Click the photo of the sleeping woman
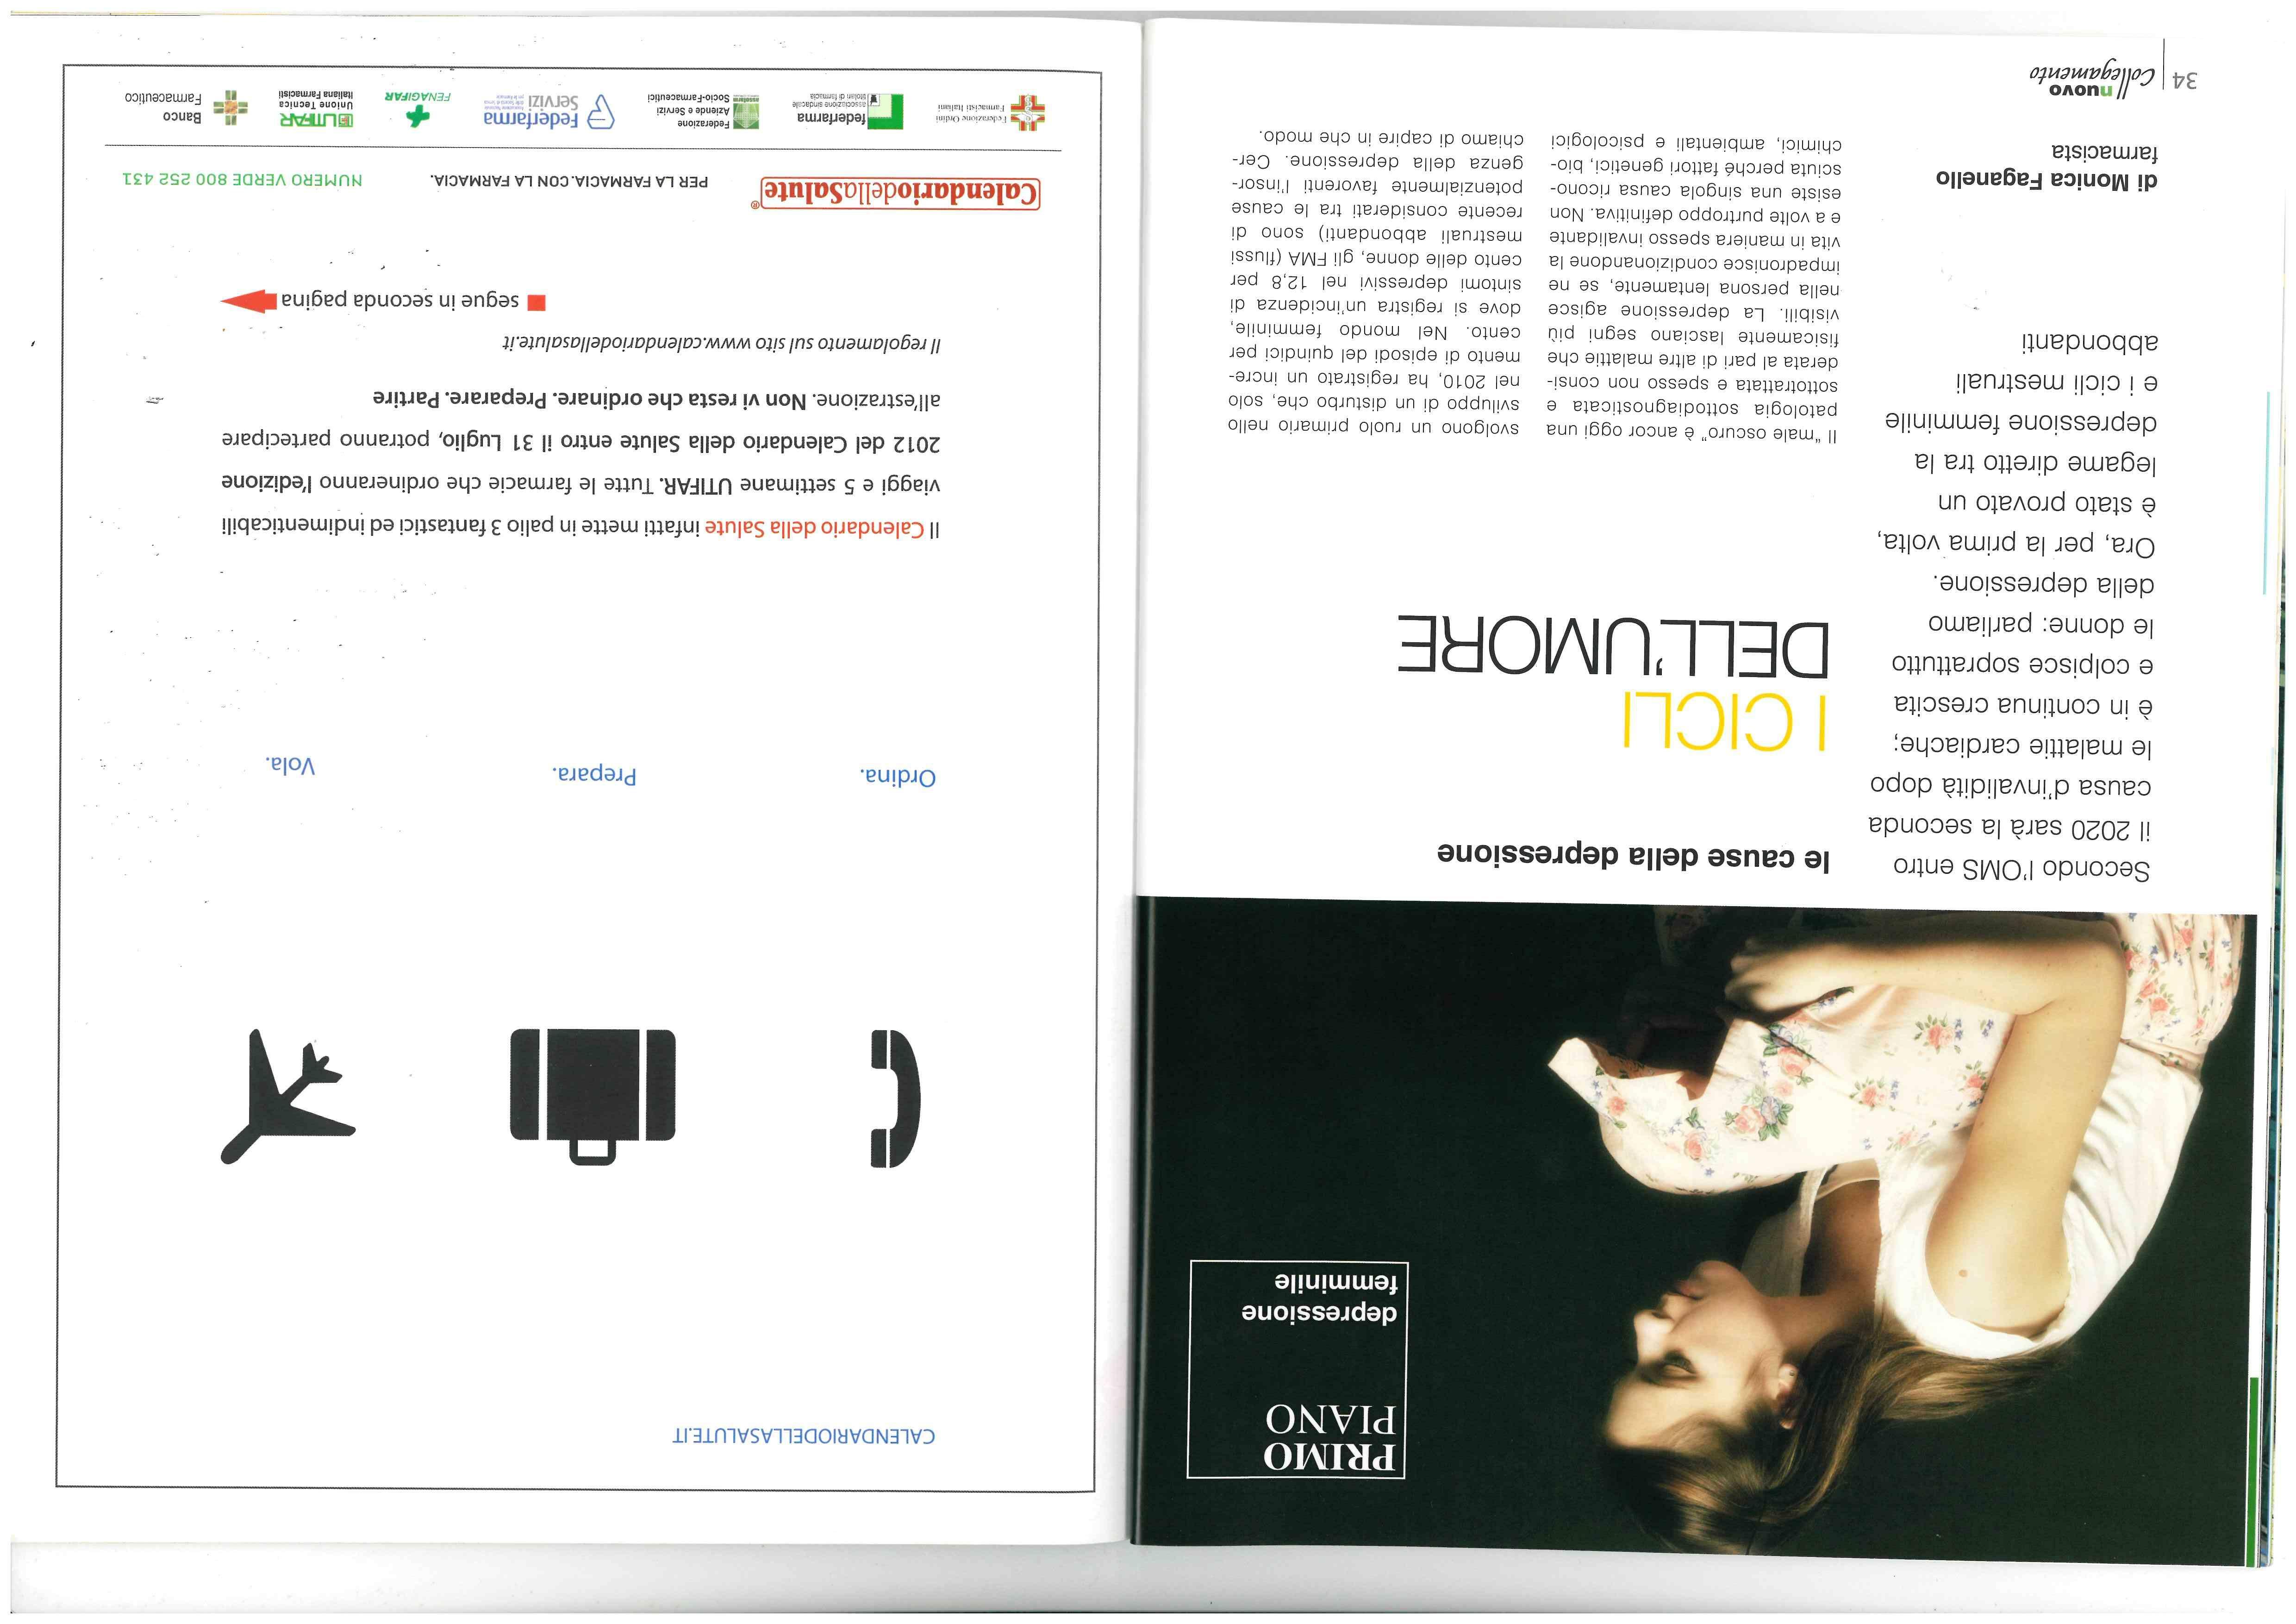The width and height of the screenshot is (2296, 1624). coord(1696,1231)
